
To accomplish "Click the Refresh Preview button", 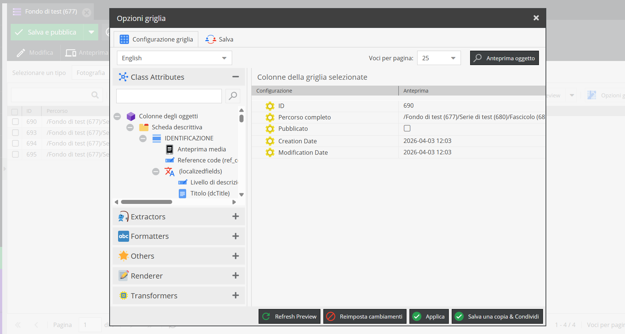I will 290,317.
